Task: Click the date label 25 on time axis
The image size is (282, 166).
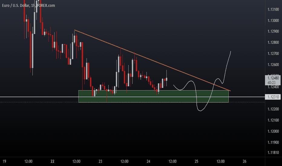Action: (x=196, y=161)
